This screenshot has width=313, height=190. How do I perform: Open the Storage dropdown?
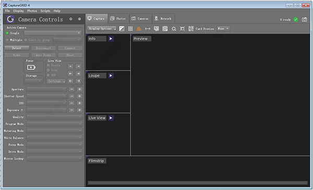click(33, 81)
